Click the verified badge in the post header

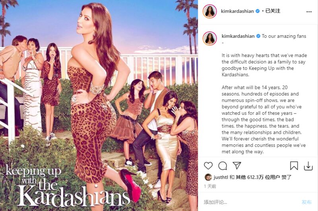point(258,11)
